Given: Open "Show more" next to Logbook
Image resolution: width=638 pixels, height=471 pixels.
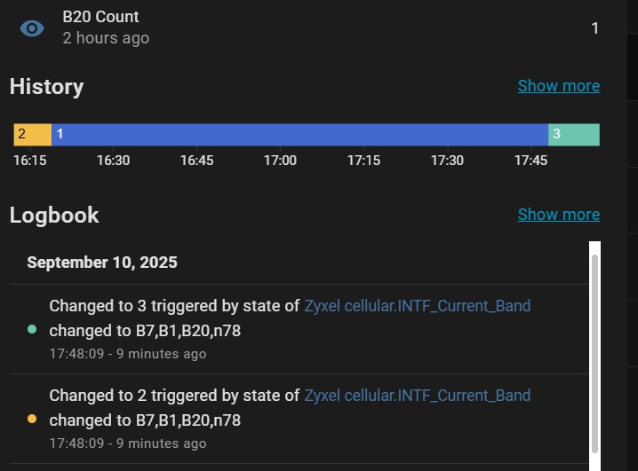Looking at the screenshot, I should pos(558,215).
